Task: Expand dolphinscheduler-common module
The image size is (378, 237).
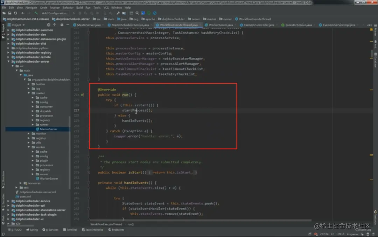Action: tap(8, 30)
